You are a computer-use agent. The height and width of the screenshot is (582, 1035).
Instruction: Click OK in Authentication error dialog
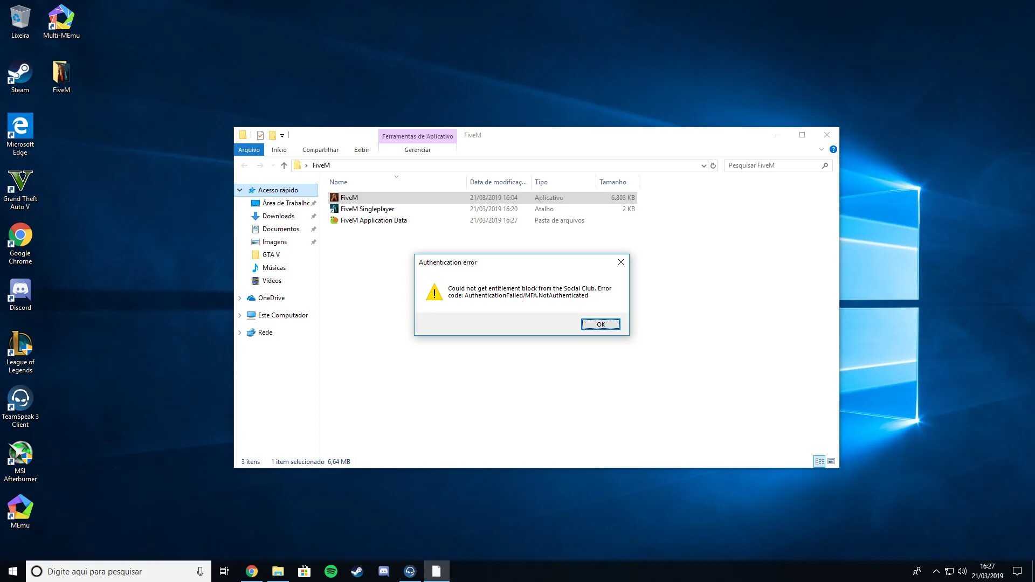601,324
